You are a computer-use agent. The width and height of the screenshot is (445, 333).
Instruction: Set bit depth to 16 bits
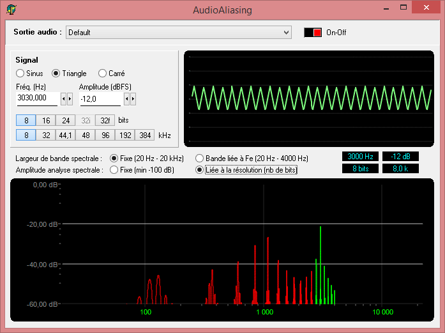tap(46, 120)
